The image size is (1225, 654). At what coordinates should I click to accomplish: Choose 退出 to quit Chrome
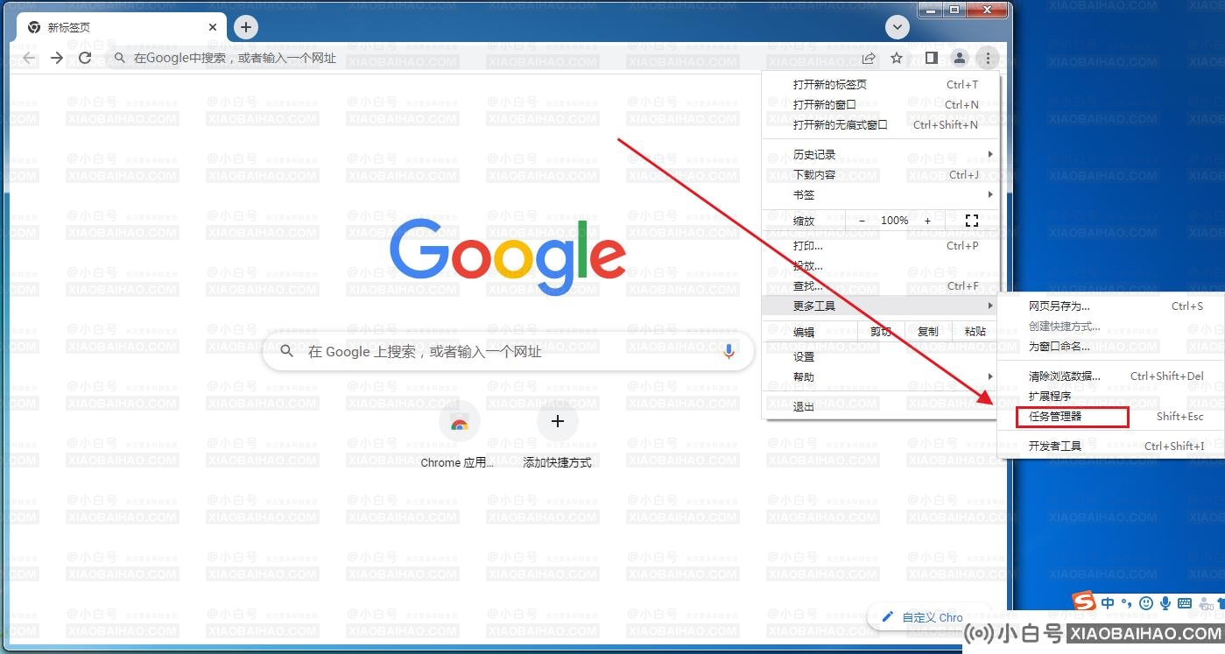point(881,407)
